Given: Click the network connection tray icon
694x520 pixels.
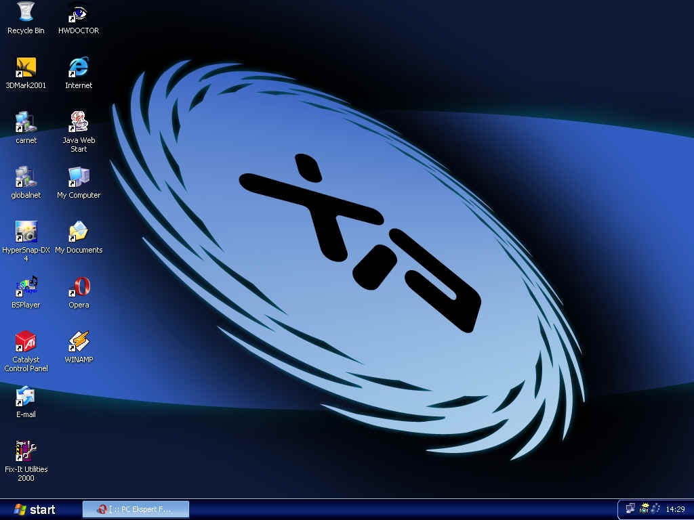Looking at the screenshot, I should click(x=630, y=509).
